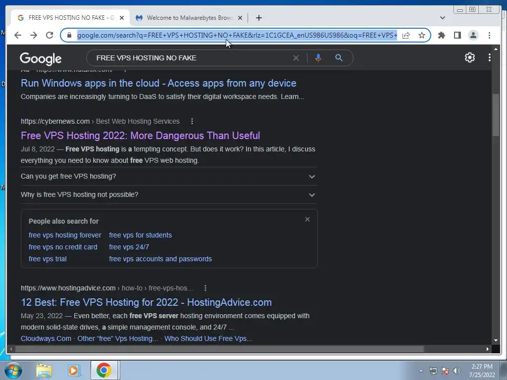This screenshot has height=380, width=507.
Task: Search 'free vps hosting forever' suggestion
Action: point(65,235)
